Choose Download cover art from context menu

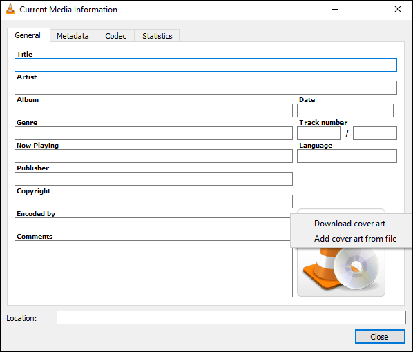click(x=349, y=224)
